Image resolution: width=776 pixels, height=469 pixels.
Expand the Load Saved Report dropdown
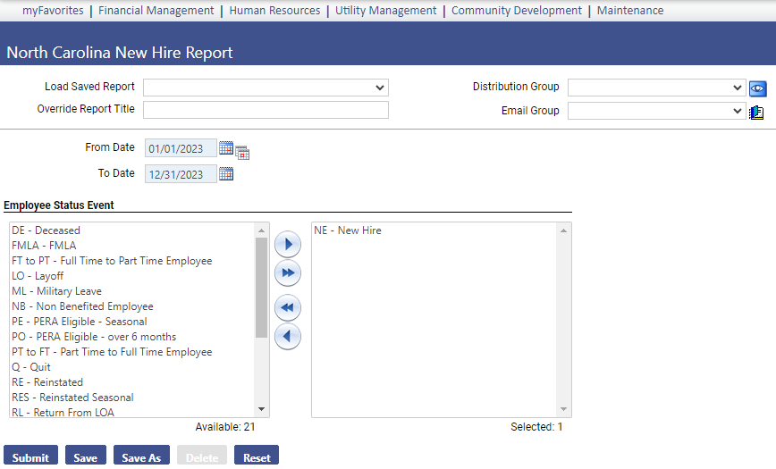(x=266, y=88)
